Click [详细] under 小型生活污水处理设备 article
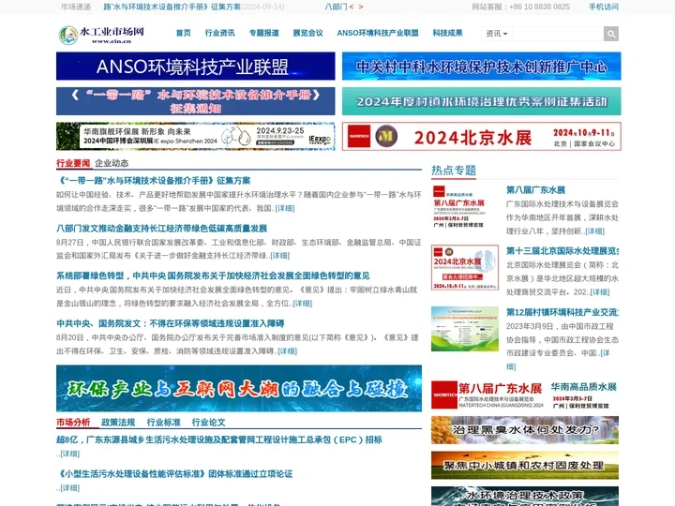Screen dimensions: 675x506 point(69,488)
